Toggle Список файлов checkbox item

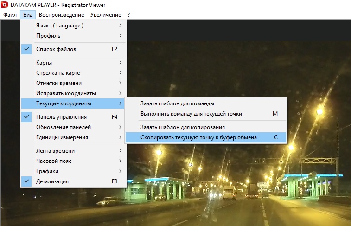73,49
